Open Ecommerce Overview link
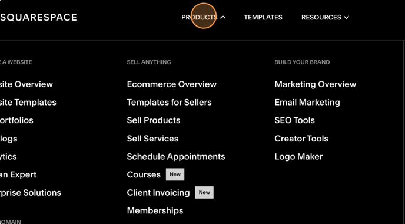The width and height of the screenshot is (405, 224). pyautogui.click(x=171, y=84)
